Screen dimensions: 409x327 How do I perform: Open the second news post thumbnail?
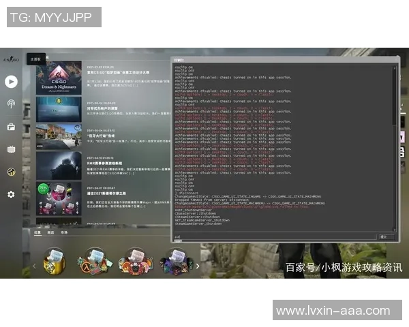(59, 108)
